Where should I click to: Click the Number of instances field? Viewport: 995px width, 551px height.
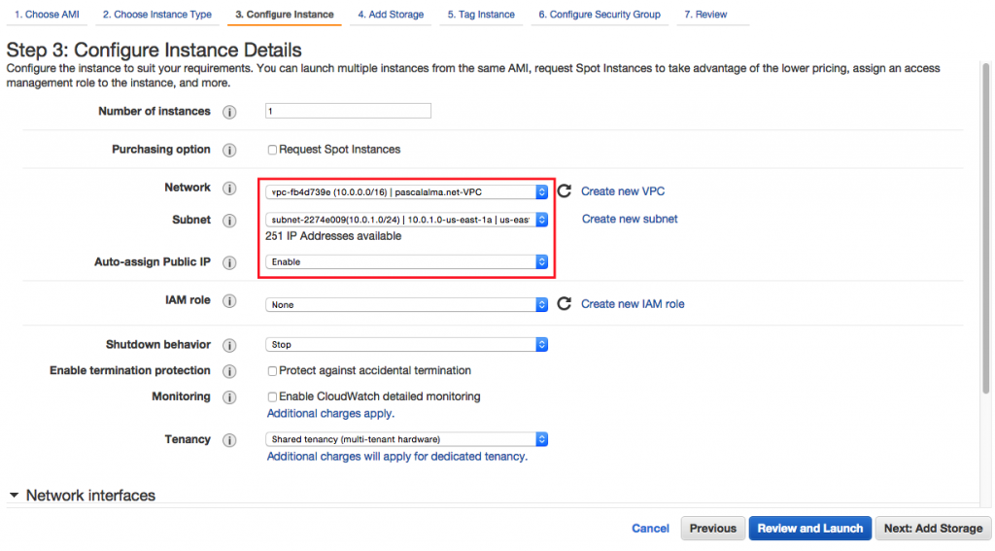[x=348, y=112]
